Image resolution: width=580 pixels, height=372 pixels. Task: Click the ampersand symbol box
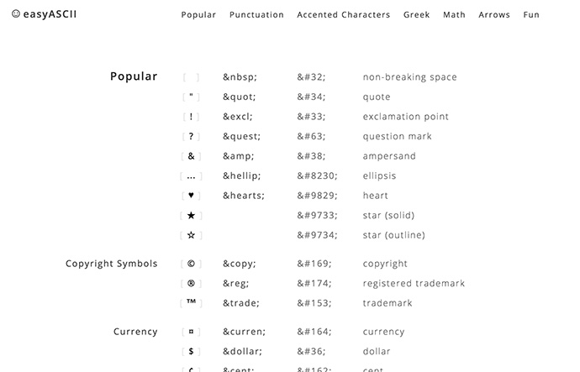pyautogui.click(x=191, y=156)
